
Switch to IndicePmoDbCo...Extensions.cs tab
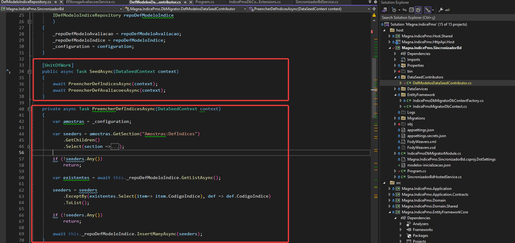[x=255, y=2]
